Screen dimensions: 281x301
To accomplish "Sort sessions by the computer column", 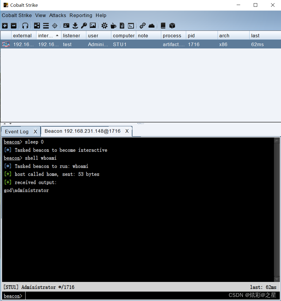I will coord(124,36).
